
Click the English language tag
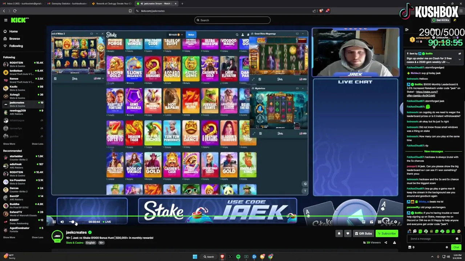click(x=90, y=243)
